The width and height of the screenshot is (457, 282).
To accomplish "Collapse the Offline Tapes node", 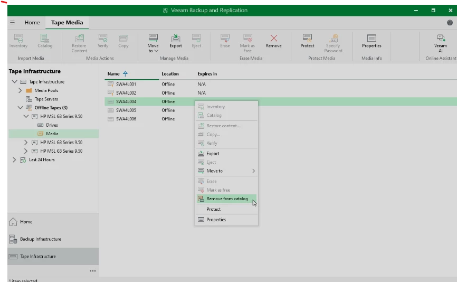I will click(20, 108).
